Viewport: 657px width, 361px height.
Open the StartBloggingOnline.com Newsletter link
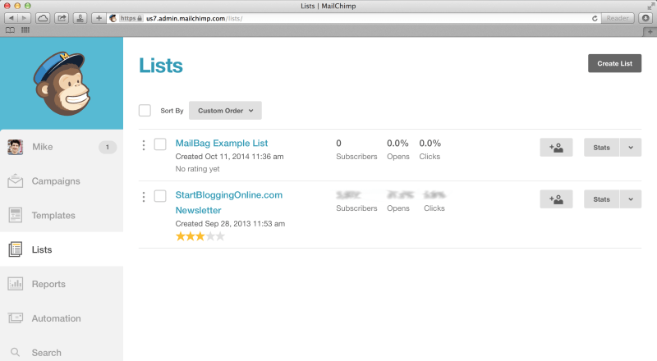point(229,203)
